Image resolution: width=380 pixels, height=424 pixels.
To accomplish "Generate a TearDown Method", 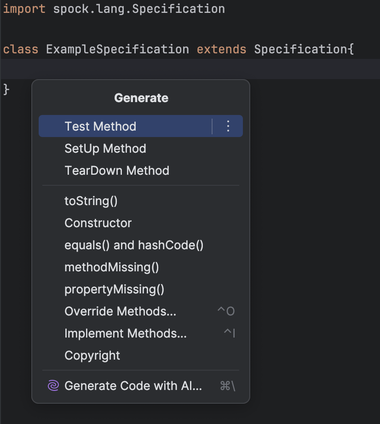I will [116, 170].
